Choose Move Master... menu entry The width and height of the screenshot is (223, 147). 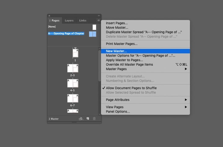[145, 27]
